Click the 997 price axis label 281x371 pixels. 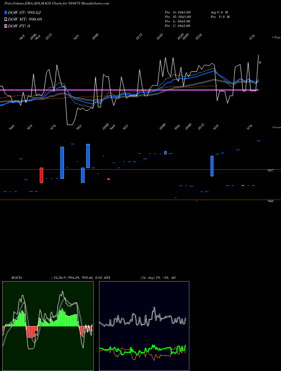[270, 170]
